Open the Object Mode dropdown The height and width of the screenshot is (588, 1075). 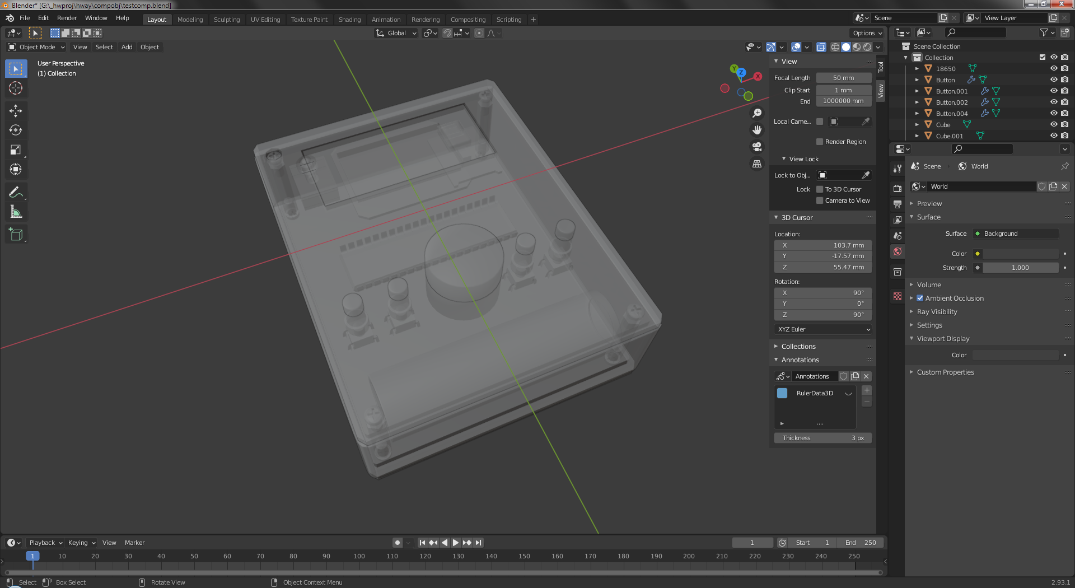pyautogui.click(x=36, y=47)
